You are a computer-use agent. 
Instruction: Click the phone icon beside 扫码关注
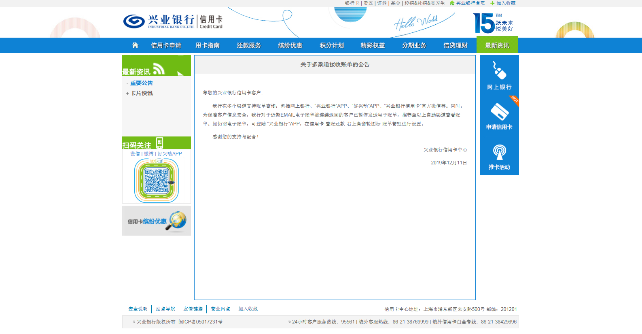point(159,143)
